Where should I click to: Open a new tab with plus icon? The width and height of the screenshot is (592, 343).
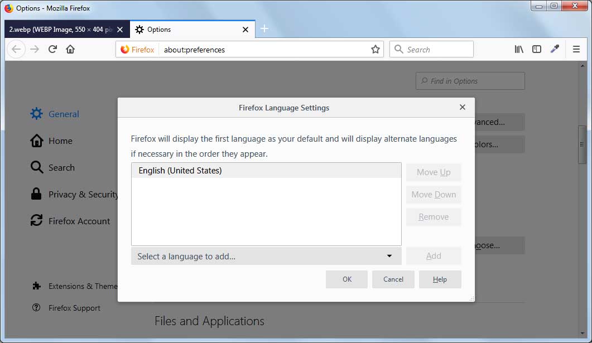tap(264, 28)
